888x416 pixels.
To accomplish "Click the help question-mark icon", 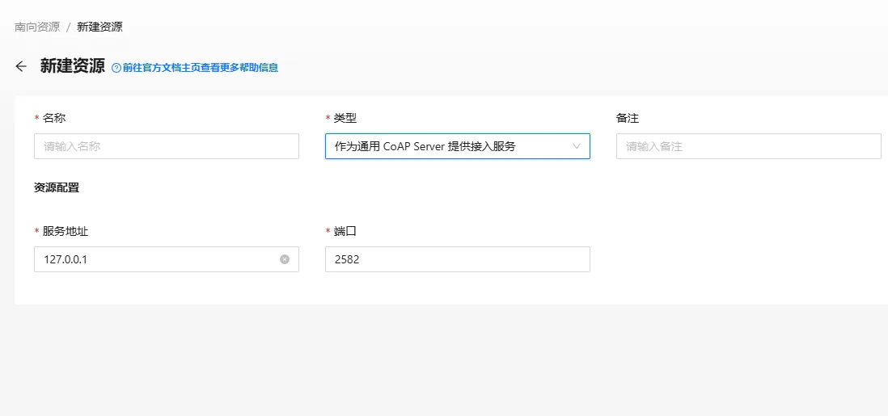I will [x=116, y=68].
